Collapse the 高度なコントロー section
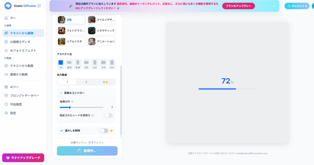The height and width of the screenshot is (165, 314). click(x=61, y=93)
